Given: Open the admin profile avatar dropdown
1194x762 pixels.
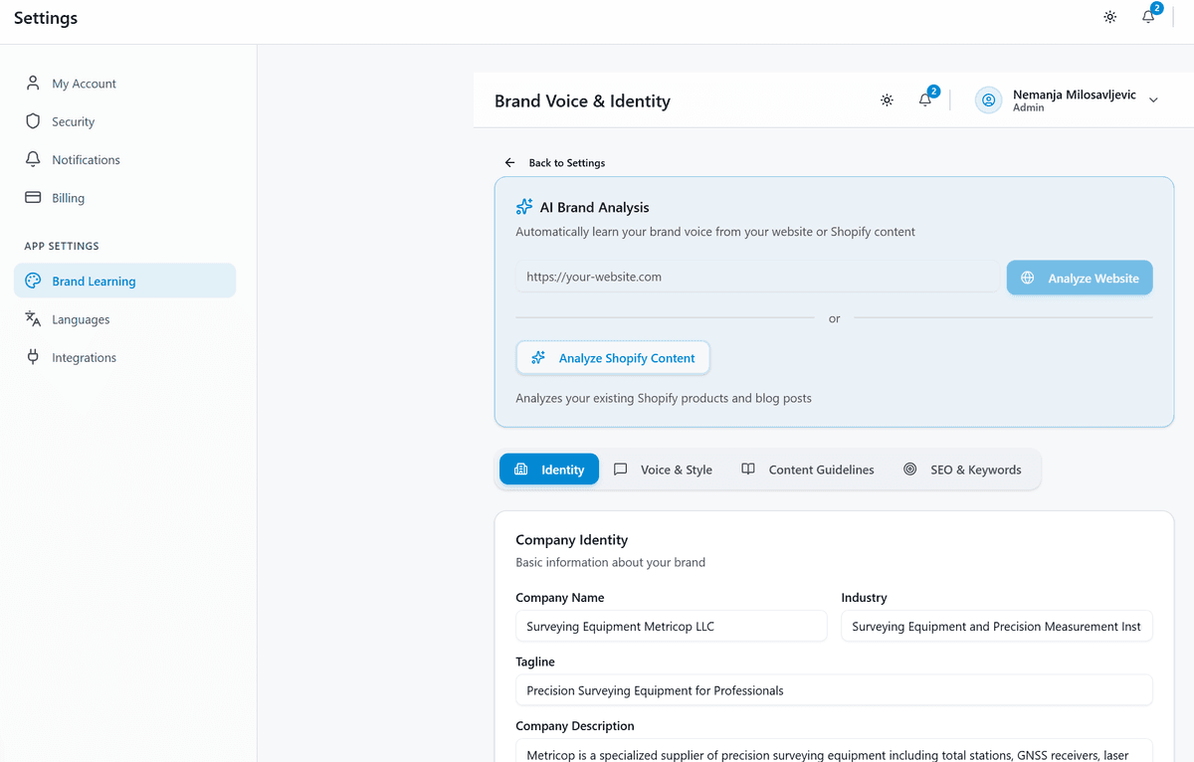Looking at the screenshot, I should click(x=987, y=99).
